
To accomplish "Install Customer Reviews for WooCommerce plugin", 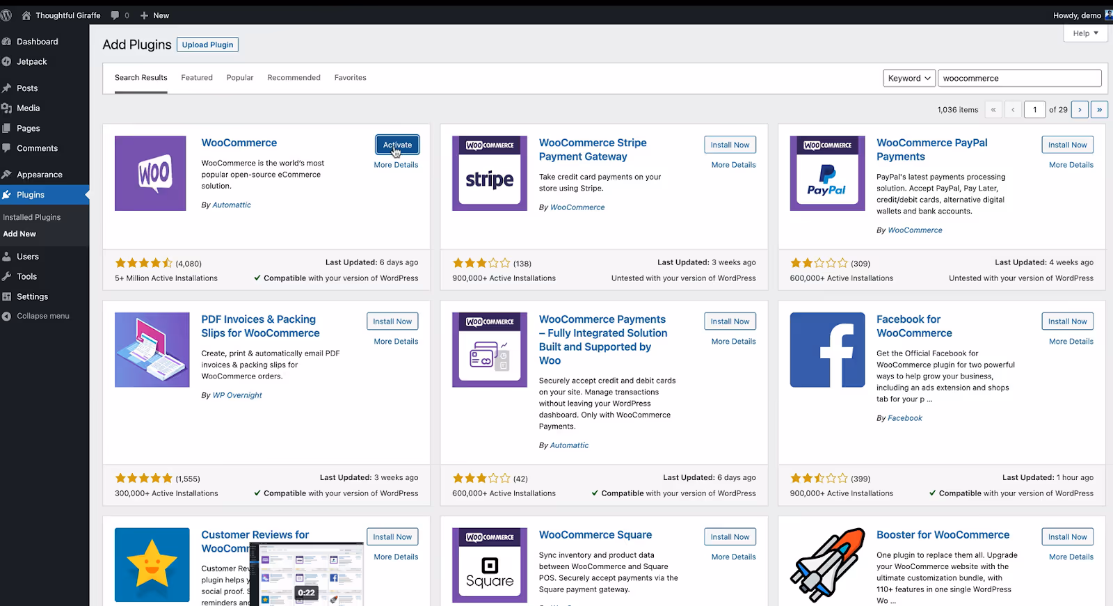I will [x=392, y=537].
